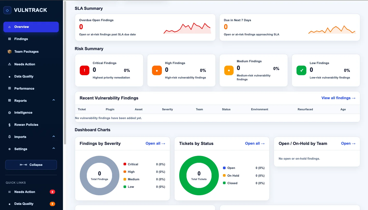368x210 pixels.
Task: Open Needs Action quick link
Action: point(31,192)
